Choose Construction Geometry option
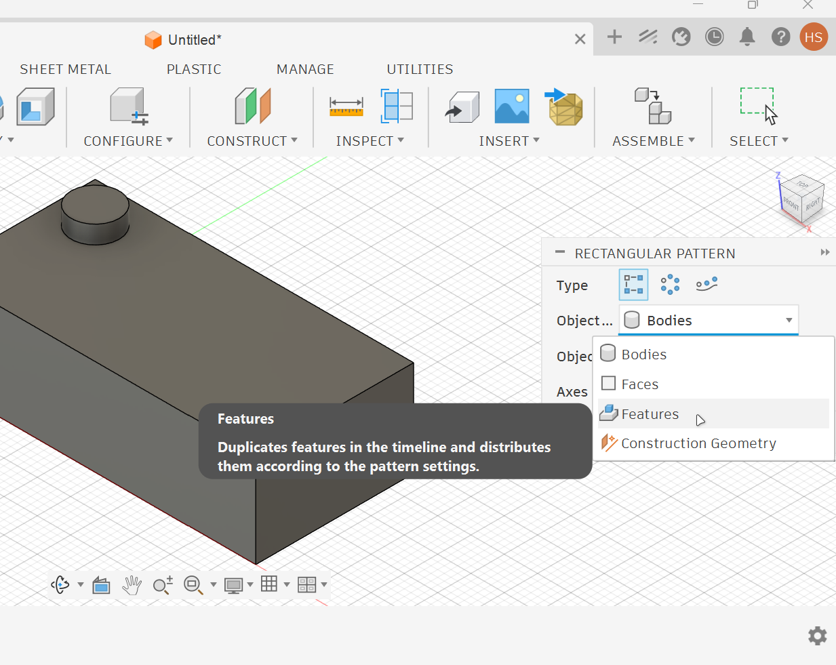836x665 pixels. [713, 443]
